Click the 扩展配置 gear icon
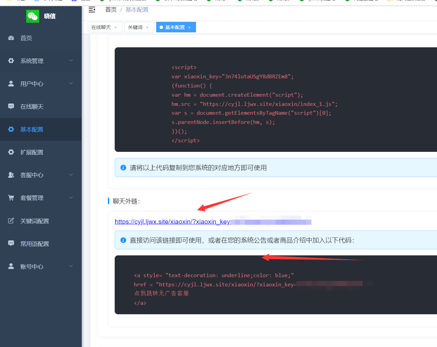This screenshot has width=437, height=347. (x=11, y=152)
